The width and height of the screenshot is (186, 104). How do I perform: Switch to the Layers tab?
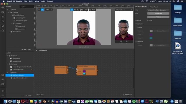(x=23, y=7)
